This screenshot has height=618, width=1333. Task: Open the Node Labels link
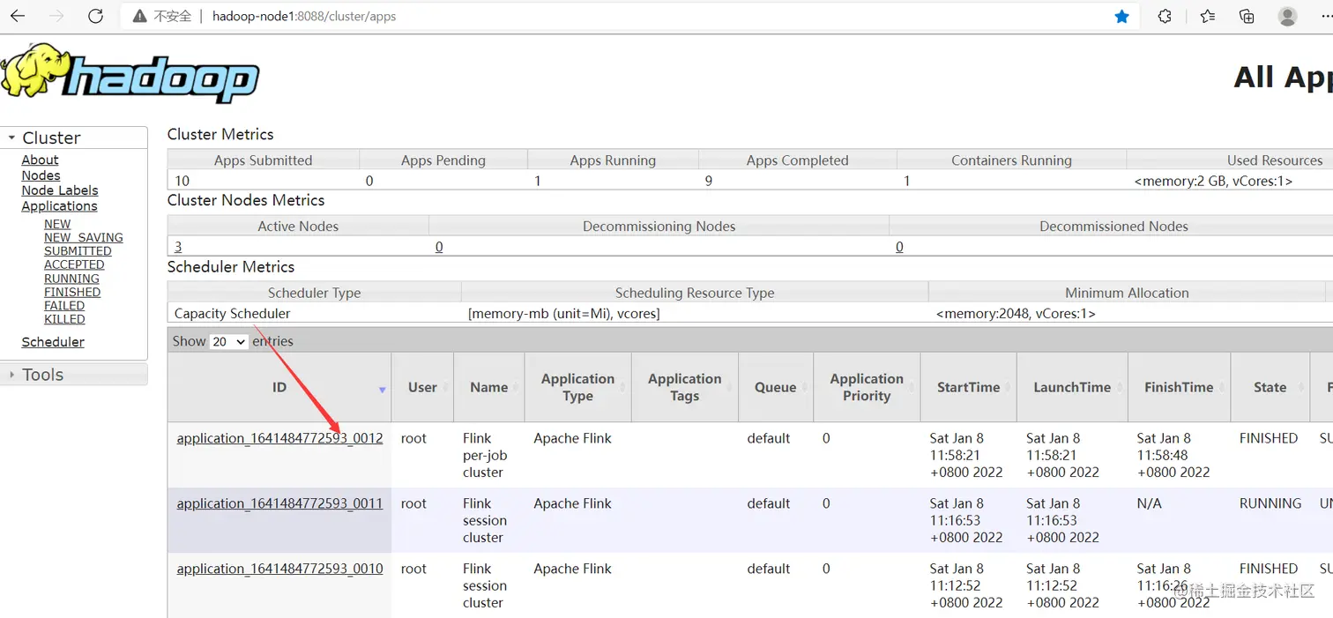pos(60,190)
